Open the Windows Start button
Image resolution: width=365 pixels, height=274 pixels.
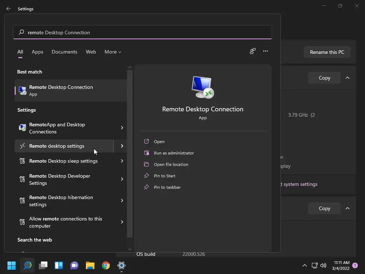coord(11,265)
